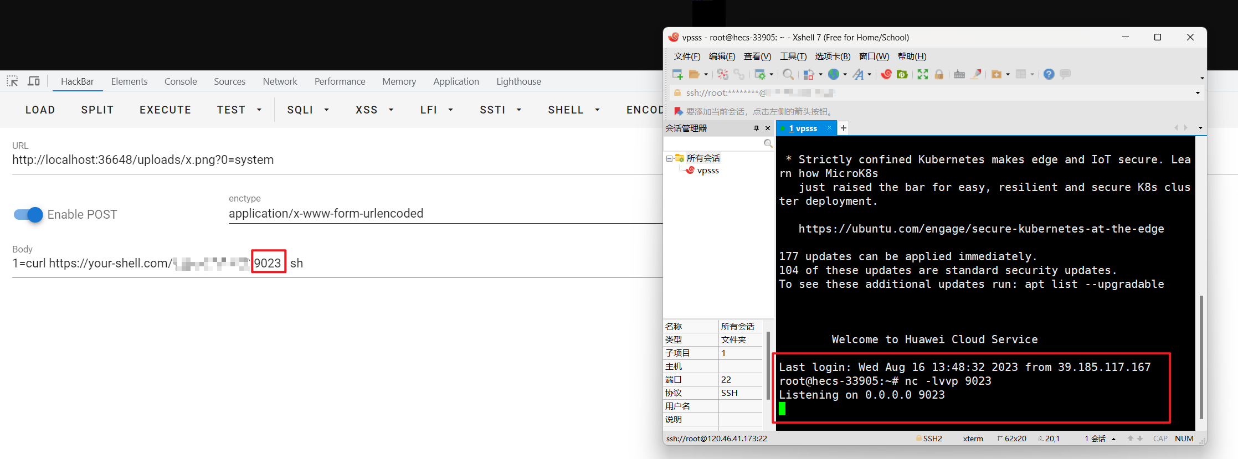
Task: Click the globe encoding icon in Xshell toolbar
Action: [x=834, y=74]
